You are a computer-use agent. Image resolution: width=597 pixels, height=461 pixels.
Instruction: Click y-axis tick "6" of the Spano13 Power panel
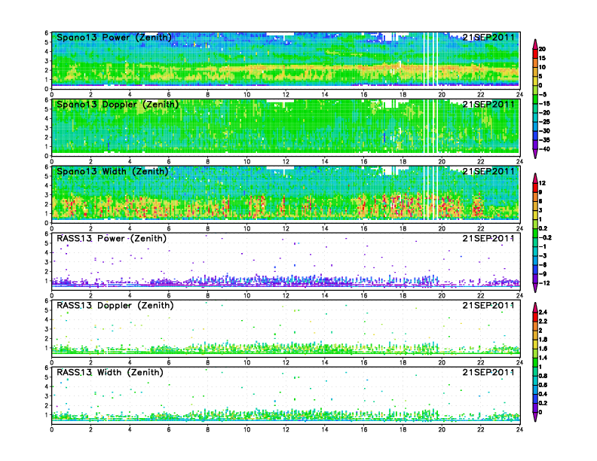[47, 33]
